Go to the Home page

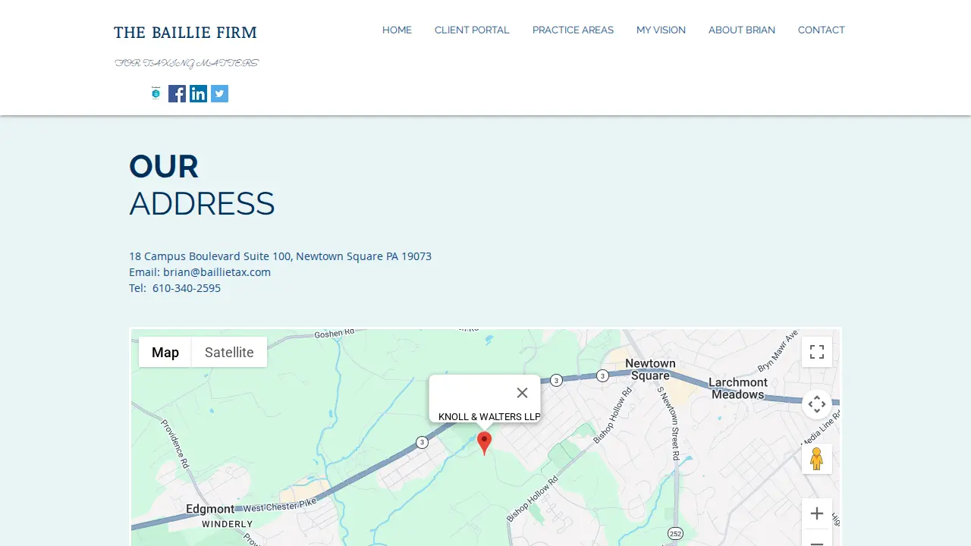tap(397, 30)
